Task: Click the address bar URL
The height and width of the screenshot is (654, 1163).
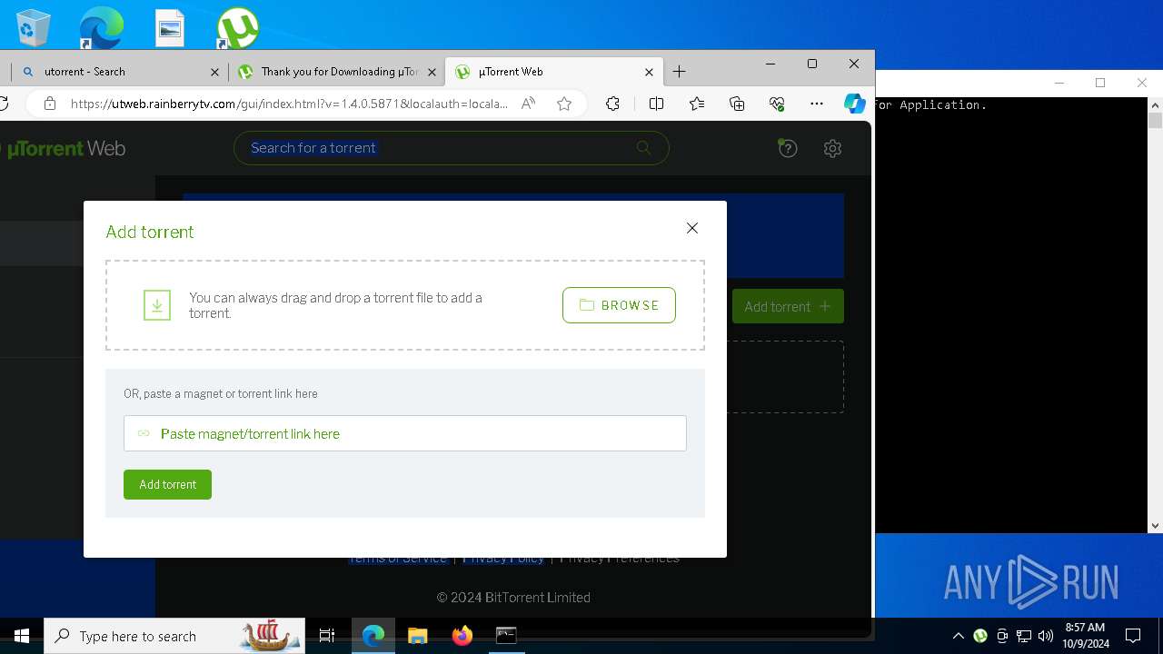Action: point(289,104)
